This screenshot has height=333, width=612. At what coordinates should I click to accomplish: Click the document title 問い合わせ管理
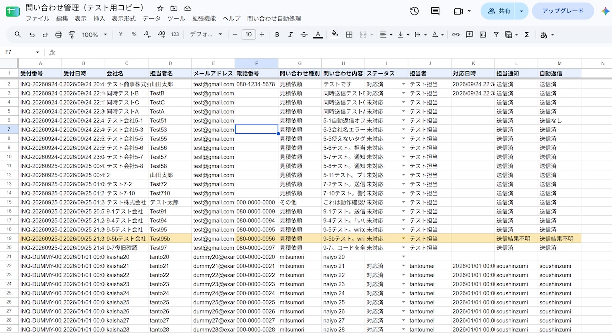85,8
